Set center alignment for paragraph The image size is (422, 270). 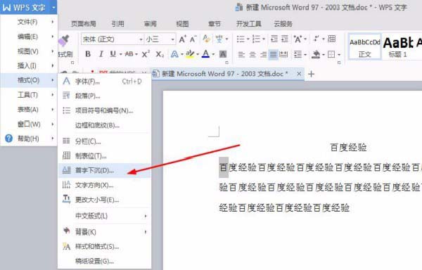[x=252, y=55]
